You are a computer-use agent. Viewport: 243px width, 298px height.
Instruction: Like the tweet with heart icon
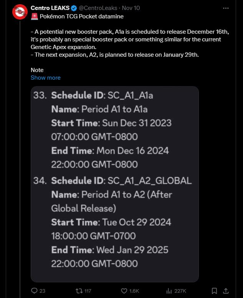coord(124,291)
